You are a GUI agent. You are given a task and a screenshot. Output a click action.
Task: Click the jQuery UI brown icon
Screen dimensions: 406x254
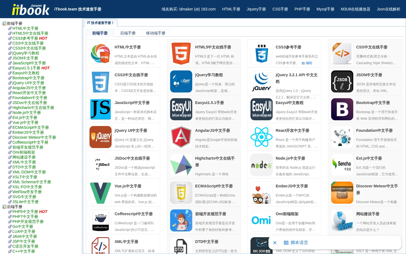point(101,137)
